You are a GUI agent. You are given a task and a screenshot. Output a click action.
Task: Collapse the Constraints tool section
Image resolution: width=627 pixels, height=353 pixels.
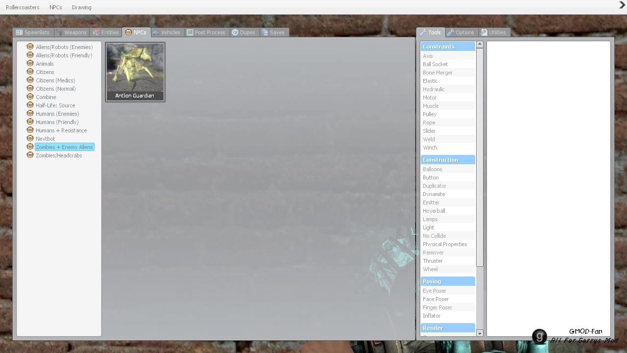tap(448, 47)
